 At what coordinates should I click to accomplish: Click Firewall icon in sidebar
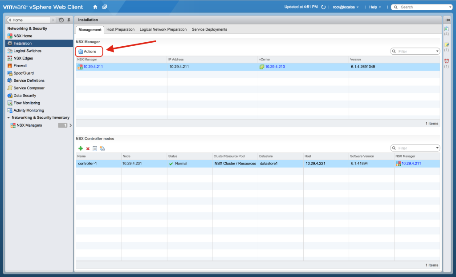point(10,66)
